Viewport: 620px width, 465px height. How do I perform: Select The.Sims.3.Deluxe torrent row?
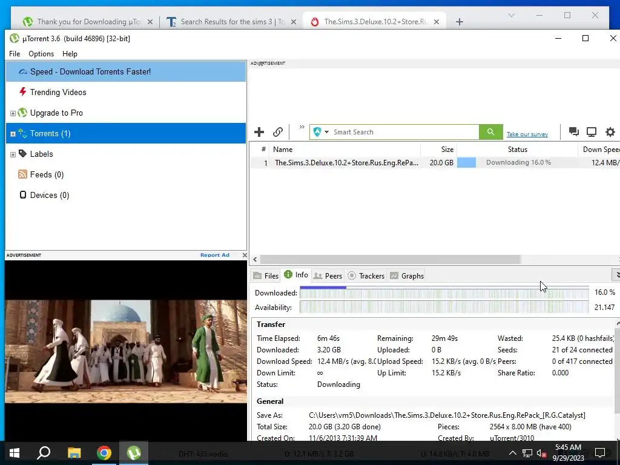pos(435,162)
